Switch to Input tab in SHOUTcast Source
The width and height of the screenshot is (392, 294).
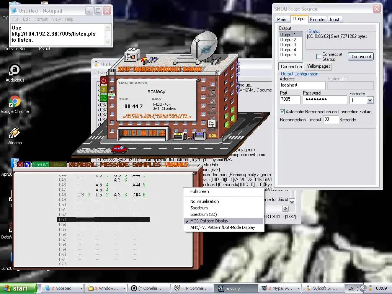pyautogui.click(x=335, y=20)
